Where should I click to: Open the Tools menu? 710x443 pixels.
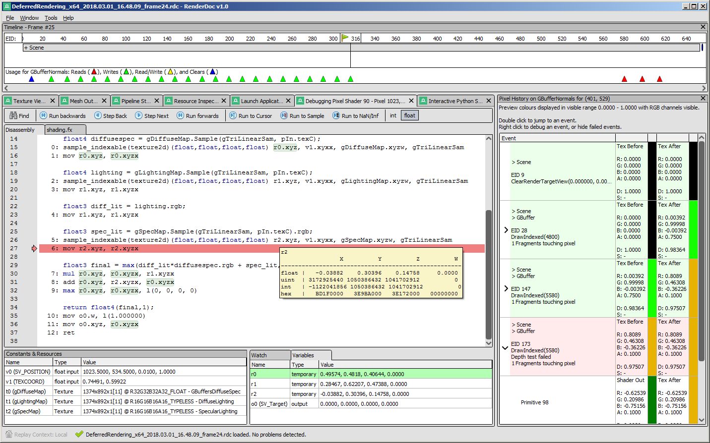pos(51,17)
